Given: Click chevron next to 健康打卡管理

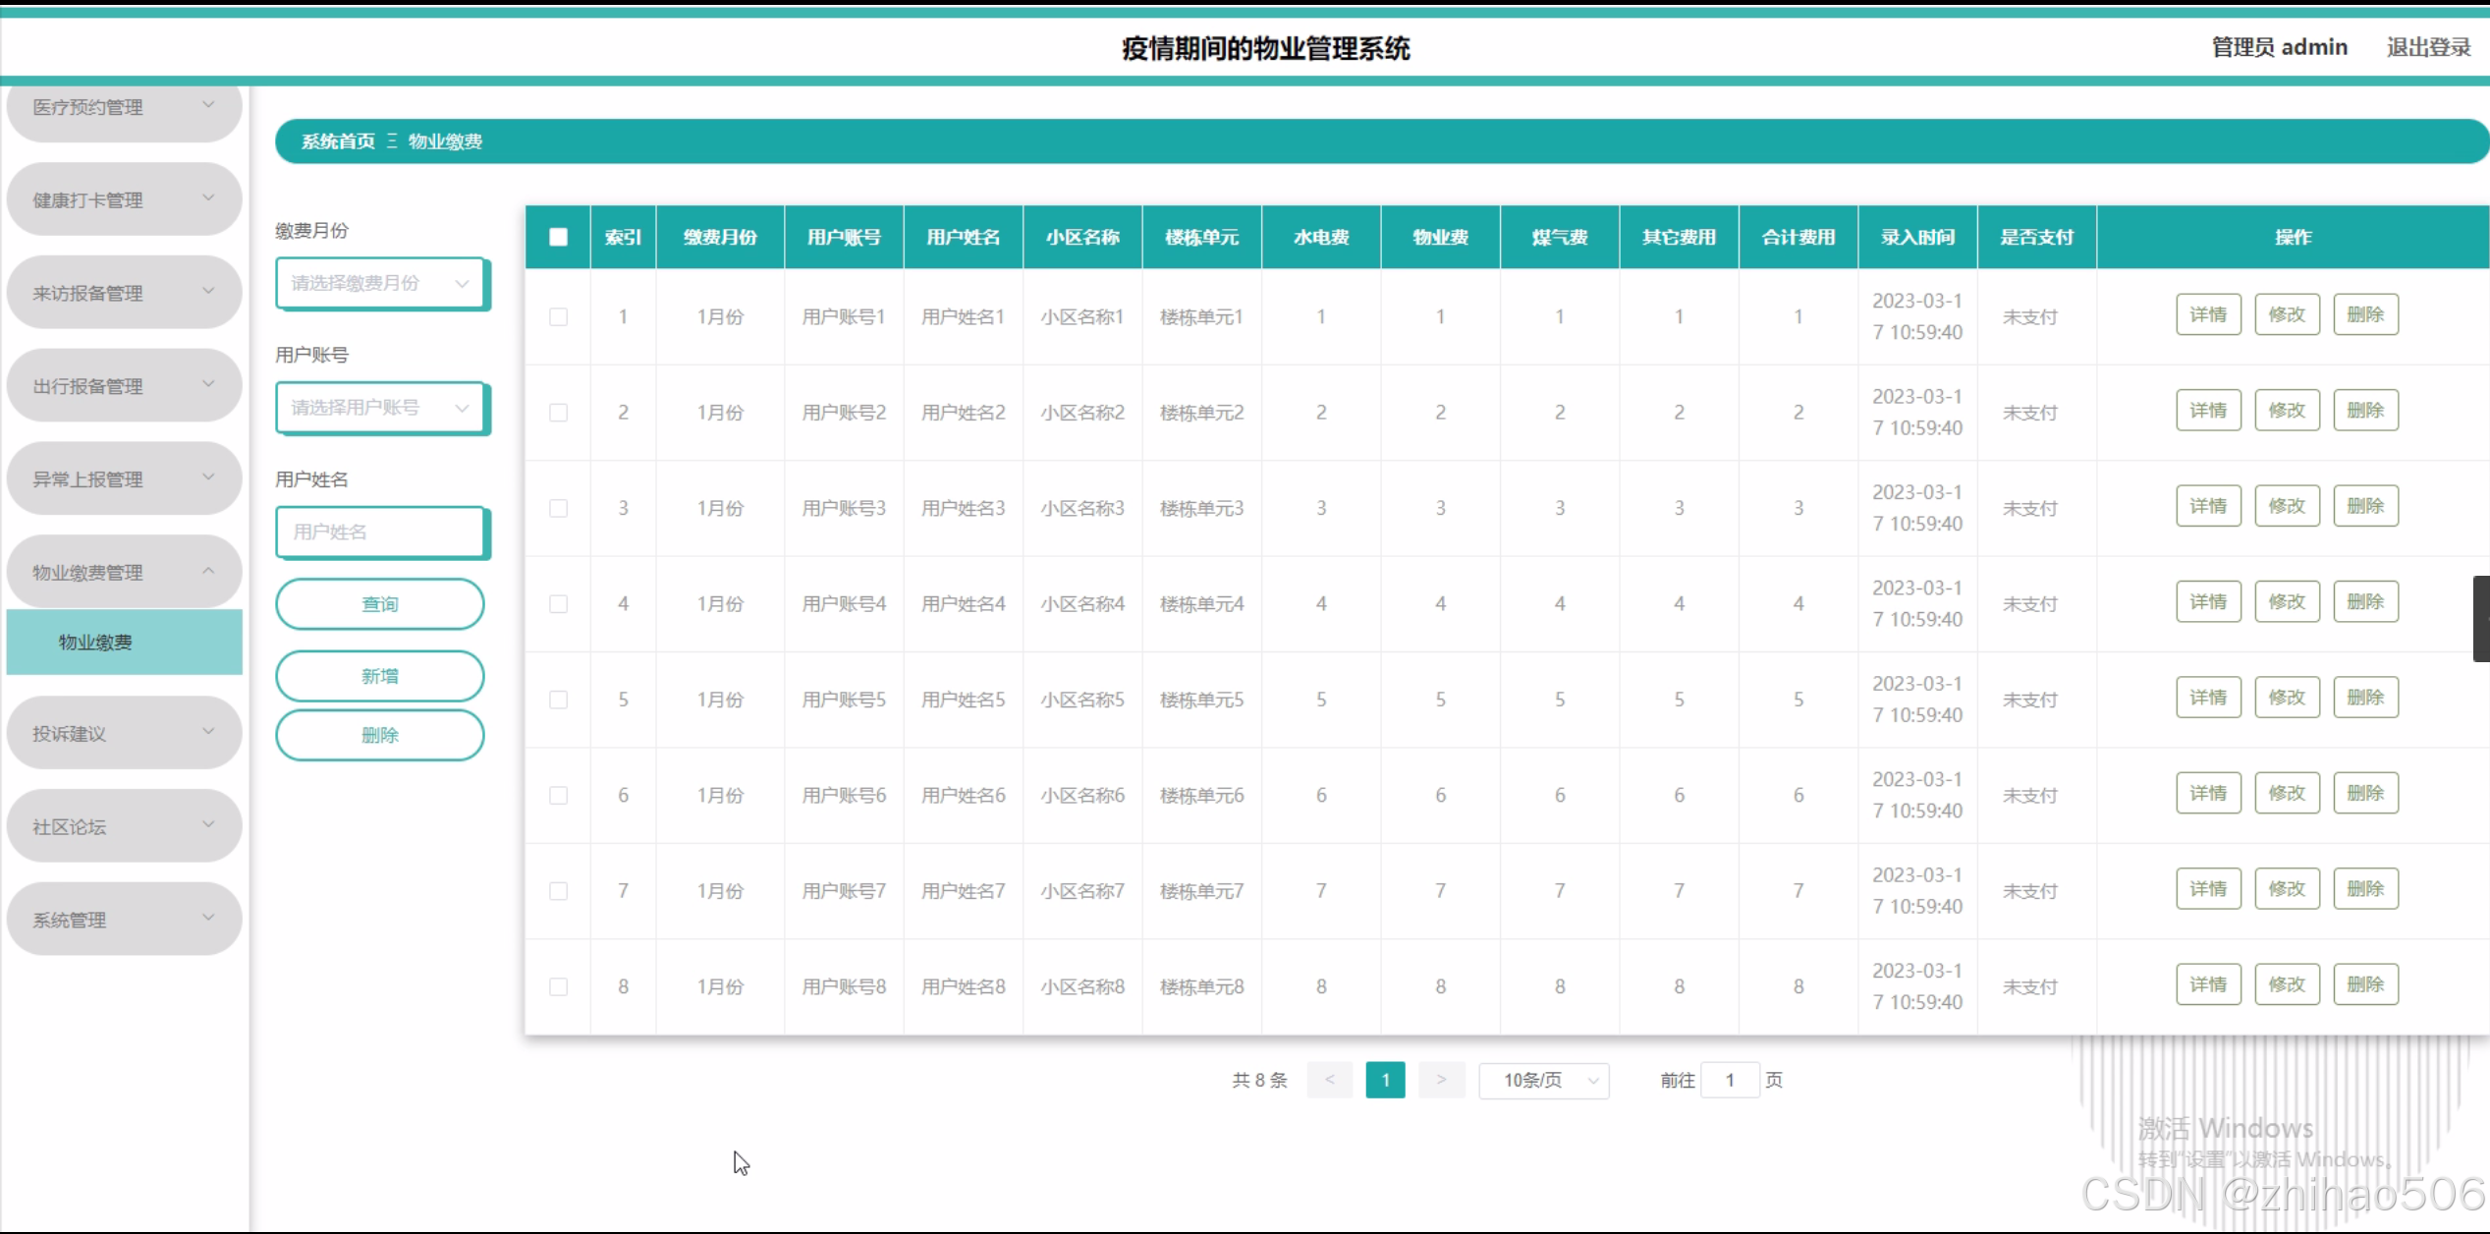Looking at the screenshot, I should point(208,197).
